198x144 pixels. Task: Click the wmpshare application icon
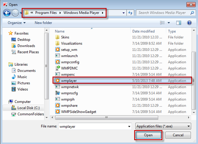(58, 105)
